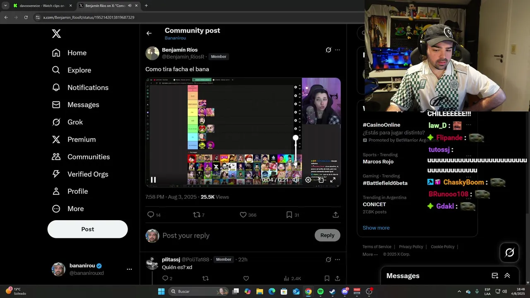Click the Reply button
The width and height of the screenshot is (530, 298).
click(327, 236)
